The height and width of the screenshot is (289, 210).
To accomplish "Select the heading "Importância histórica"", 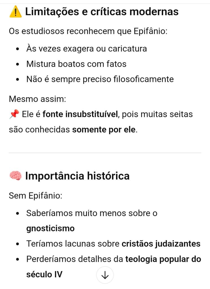I will tap(77, 176).
